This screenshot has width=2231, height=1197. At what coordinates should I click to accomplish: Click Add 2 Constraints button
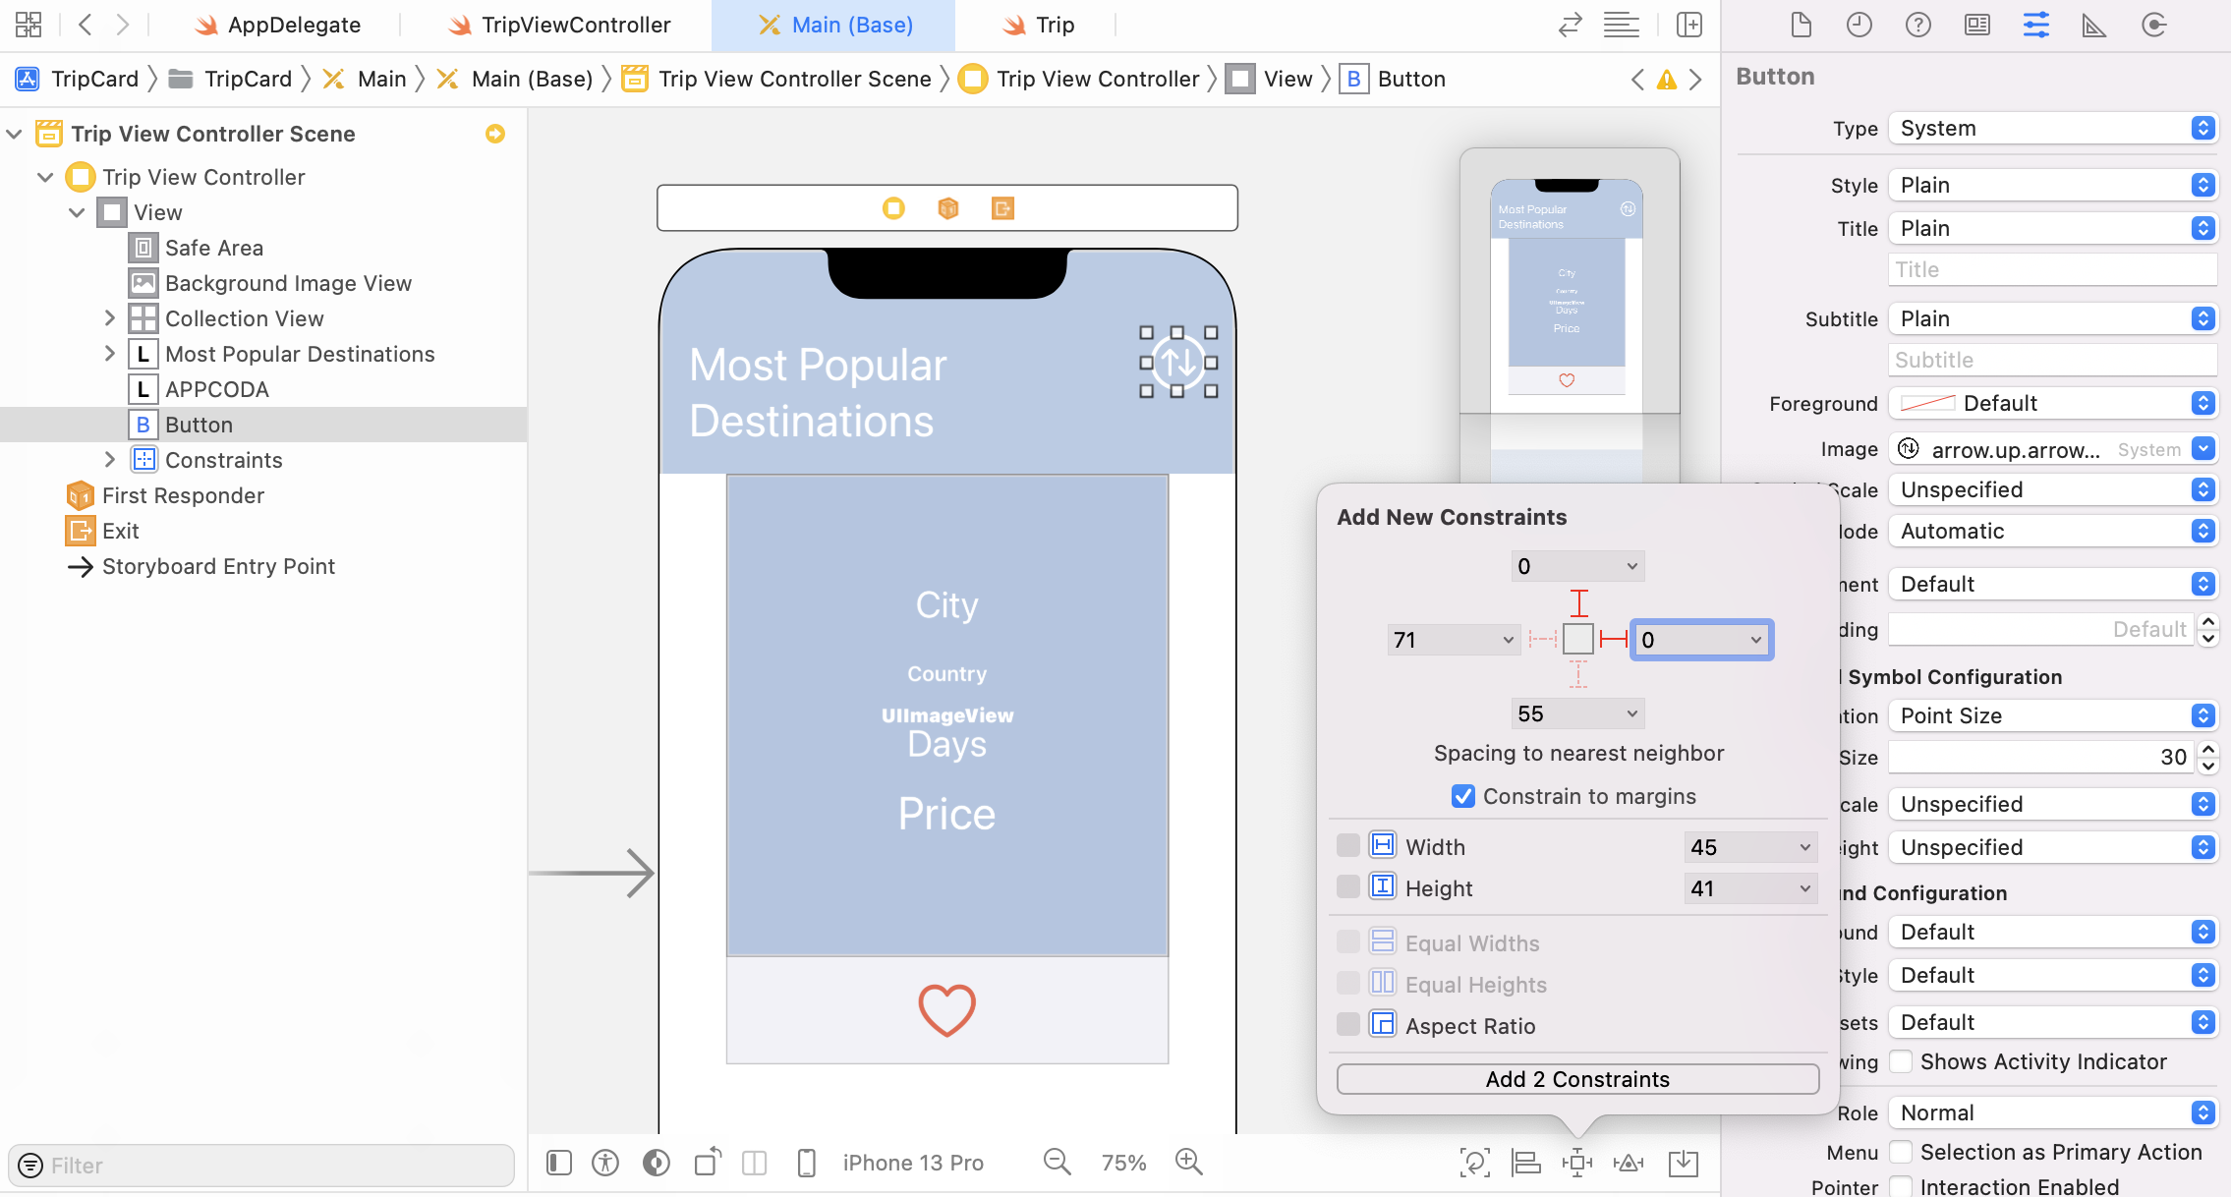tap(1577, 1079)
